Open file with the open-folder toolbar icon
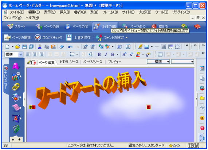 (18, 47)
